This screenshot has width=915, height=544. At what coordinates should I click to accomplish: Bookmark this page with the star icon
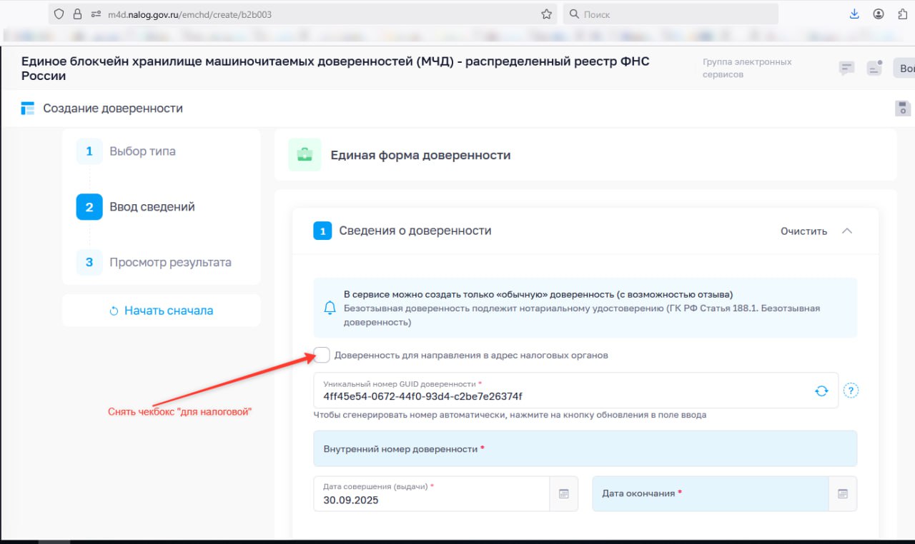click(x=547, y=14)
